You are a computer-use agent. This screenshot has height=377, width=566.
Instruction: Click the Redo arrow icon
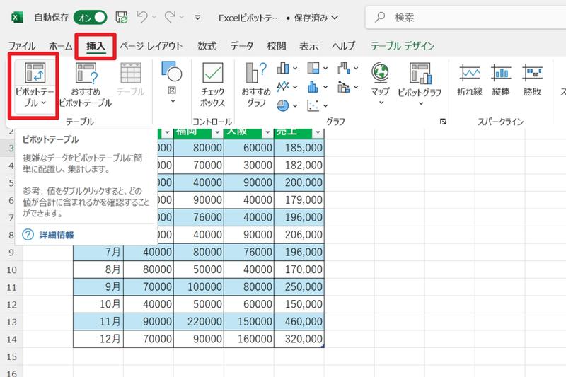pyautogui.click(x=170, y=17)
